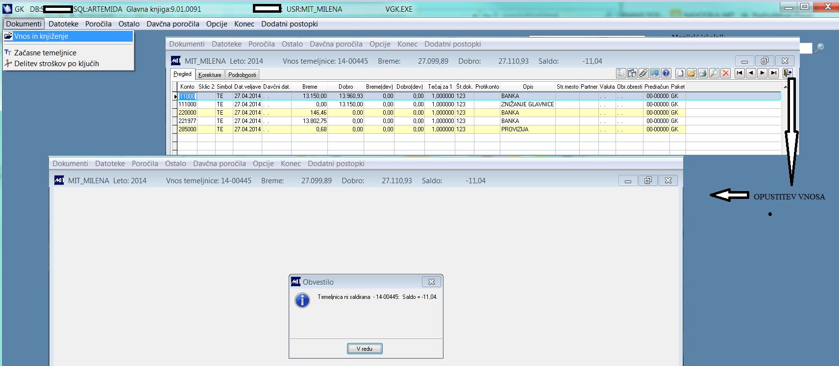Screen dimensions: 839x366
Task: Select the Konto 285000 PROVIZIJA row
Action: pyautogui.click(x=478, y=129)
